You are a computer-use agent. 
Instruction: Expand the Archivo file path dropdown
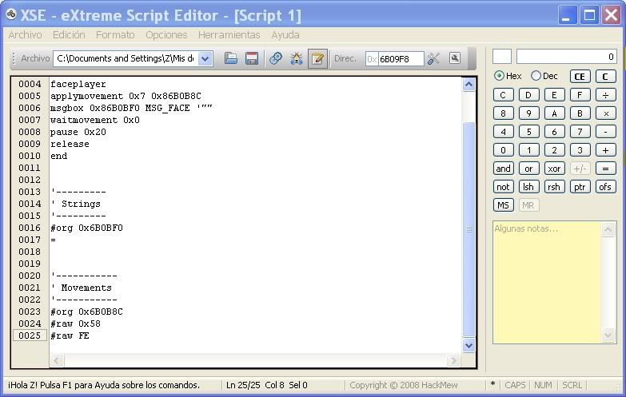tap(205, 58)
